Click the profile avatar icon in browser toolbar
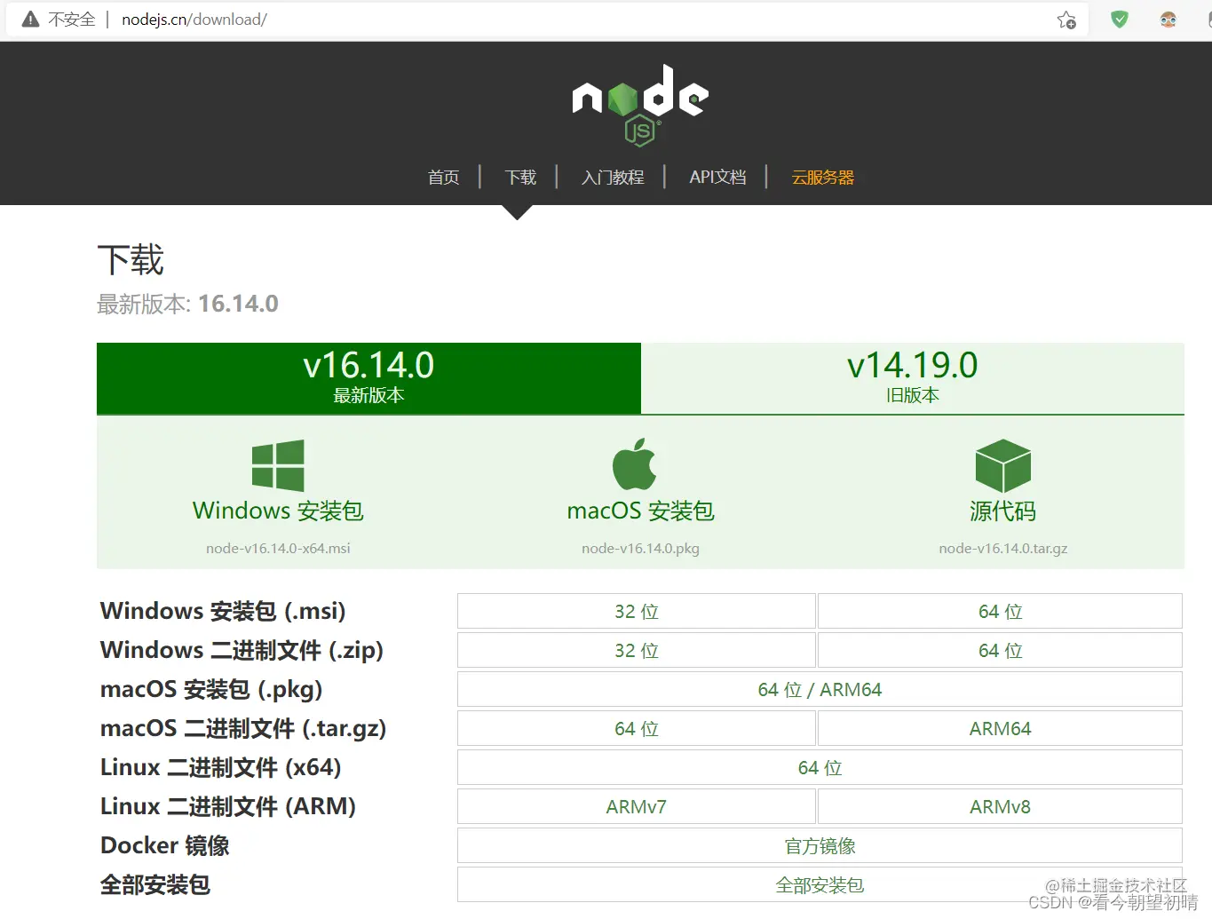 pyautogui.click(x=1168, y=19)
